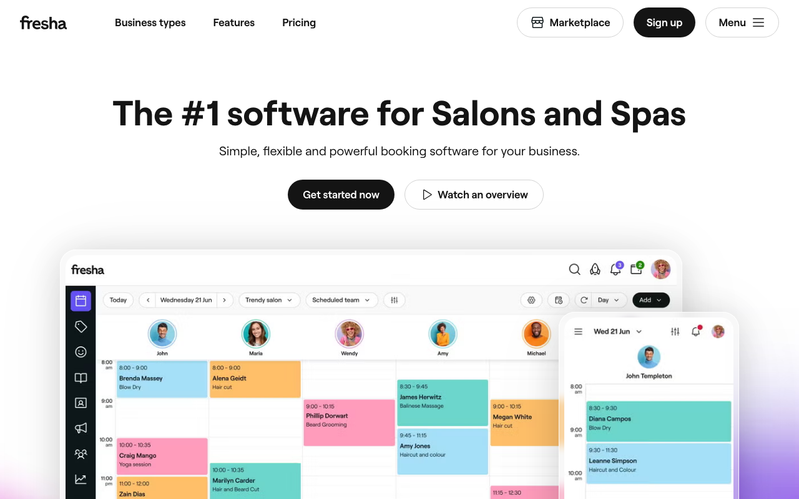Click the fresha logo in the site header
This screenshot has width=799, height=499.
click(43, 23)
